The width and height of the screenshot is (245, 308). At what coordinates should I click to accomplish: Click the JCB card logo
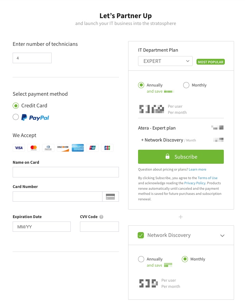[107, 148]
